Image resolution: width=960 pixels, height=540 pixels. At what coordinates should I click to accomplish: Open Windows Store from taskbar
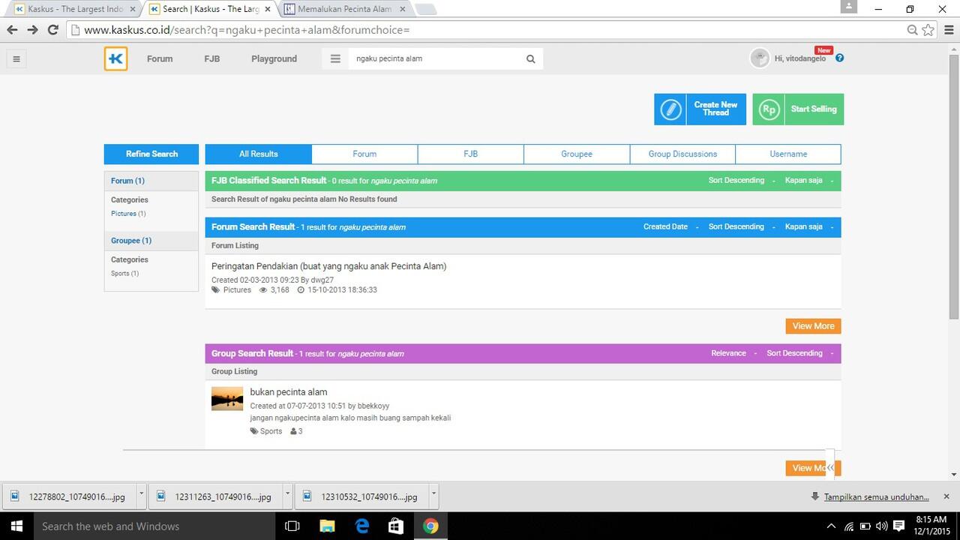pos(396,526)
